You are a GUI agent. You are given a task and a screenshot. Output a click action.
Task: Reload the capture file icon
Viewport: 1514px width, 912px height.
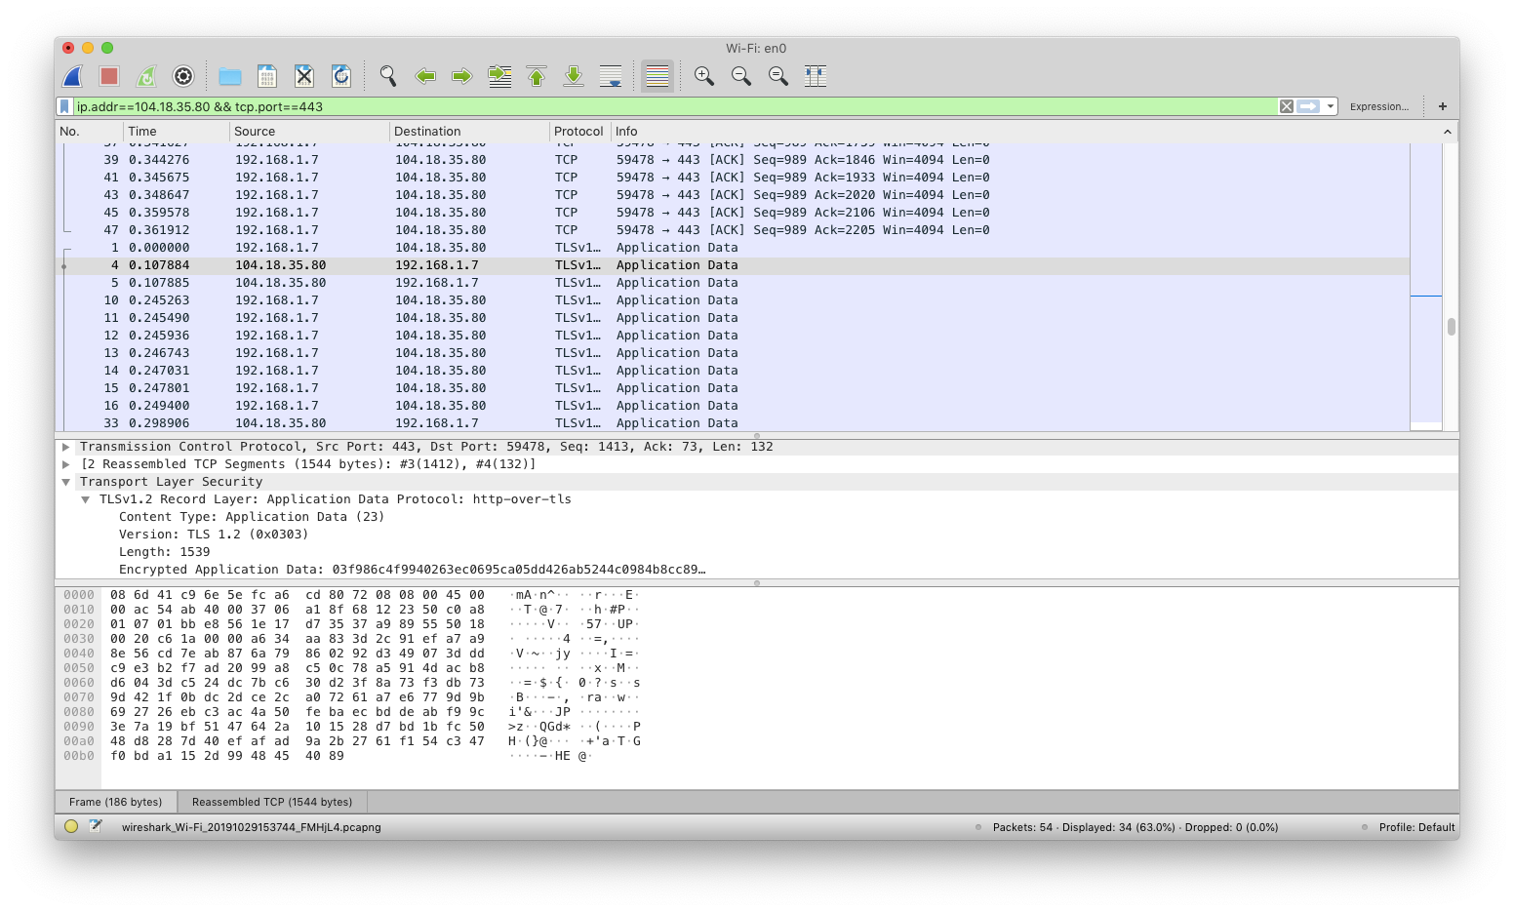pyautogui.click(x=341, y=76)
